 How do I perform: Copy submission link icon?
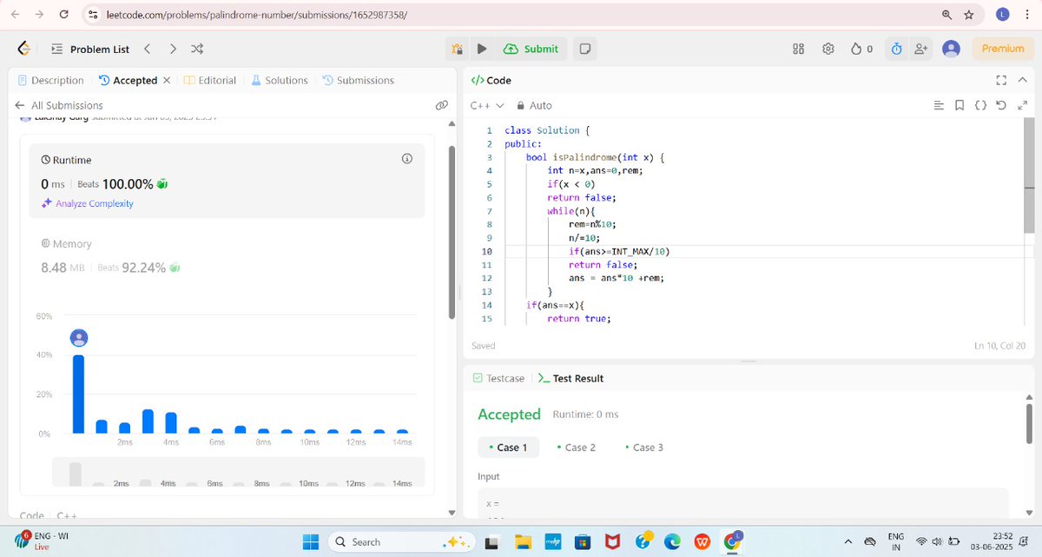[441, 105]
